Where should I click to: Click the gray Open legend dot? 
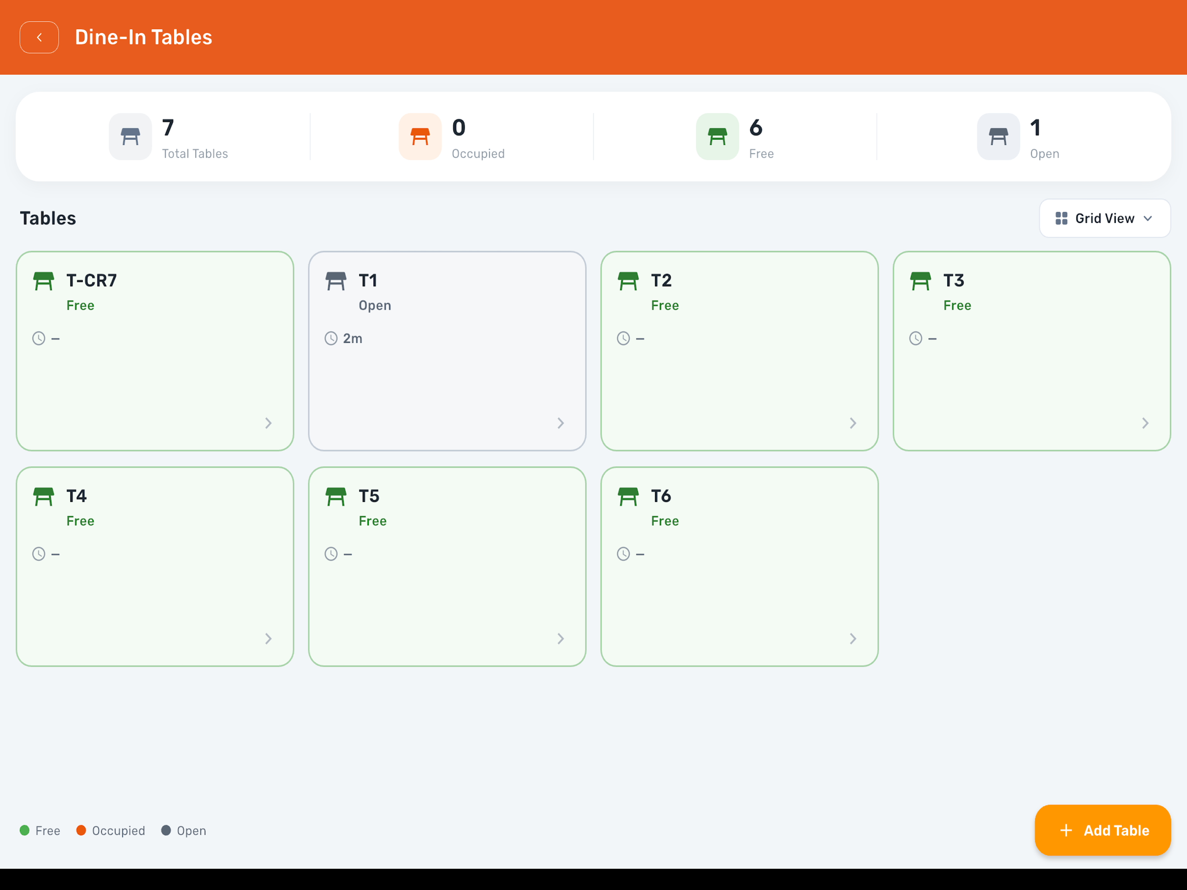coord(166,830)
